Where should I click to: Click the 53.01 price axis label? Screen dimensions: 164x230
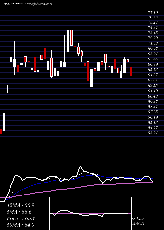click(x=153, y=133)
